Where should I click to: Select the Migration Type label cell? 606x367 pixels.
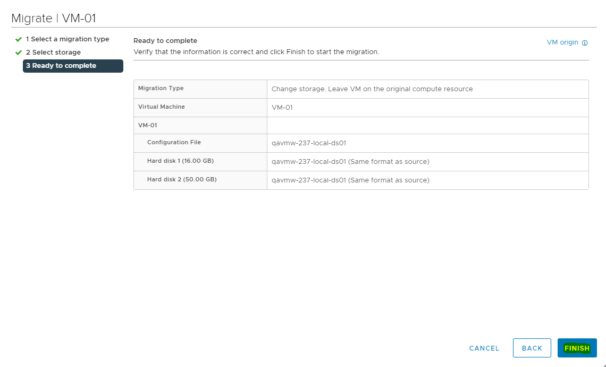point(200,89)
